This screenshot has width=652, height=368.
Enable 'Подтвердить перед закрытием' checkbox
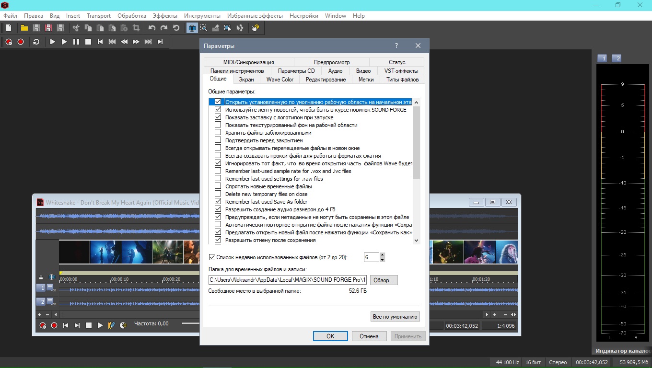pyautogui.click(x=218, y=140)
